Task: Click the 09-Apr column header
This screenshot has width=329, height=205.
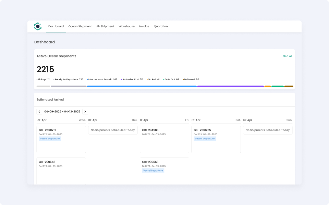Action: tap(61, 120)
